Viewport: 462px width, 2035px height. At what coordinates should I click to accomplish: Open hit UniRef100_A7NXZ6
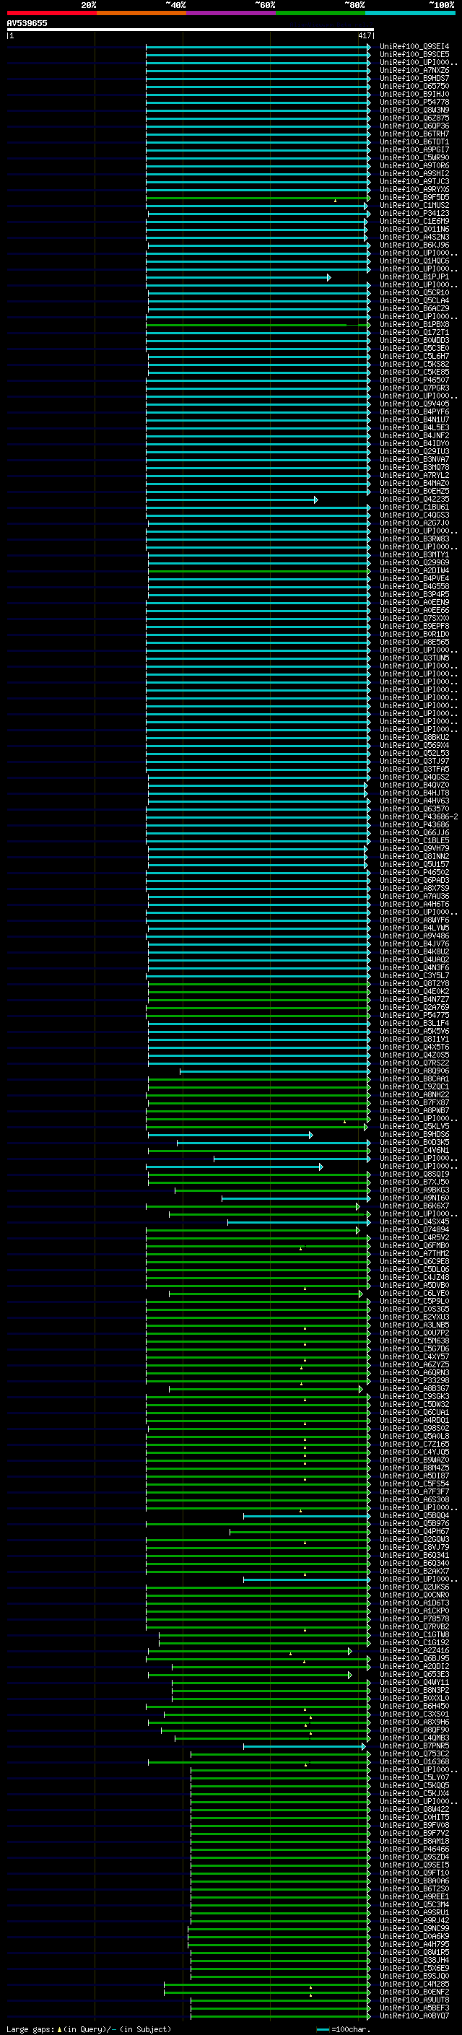tap(414, 70)
